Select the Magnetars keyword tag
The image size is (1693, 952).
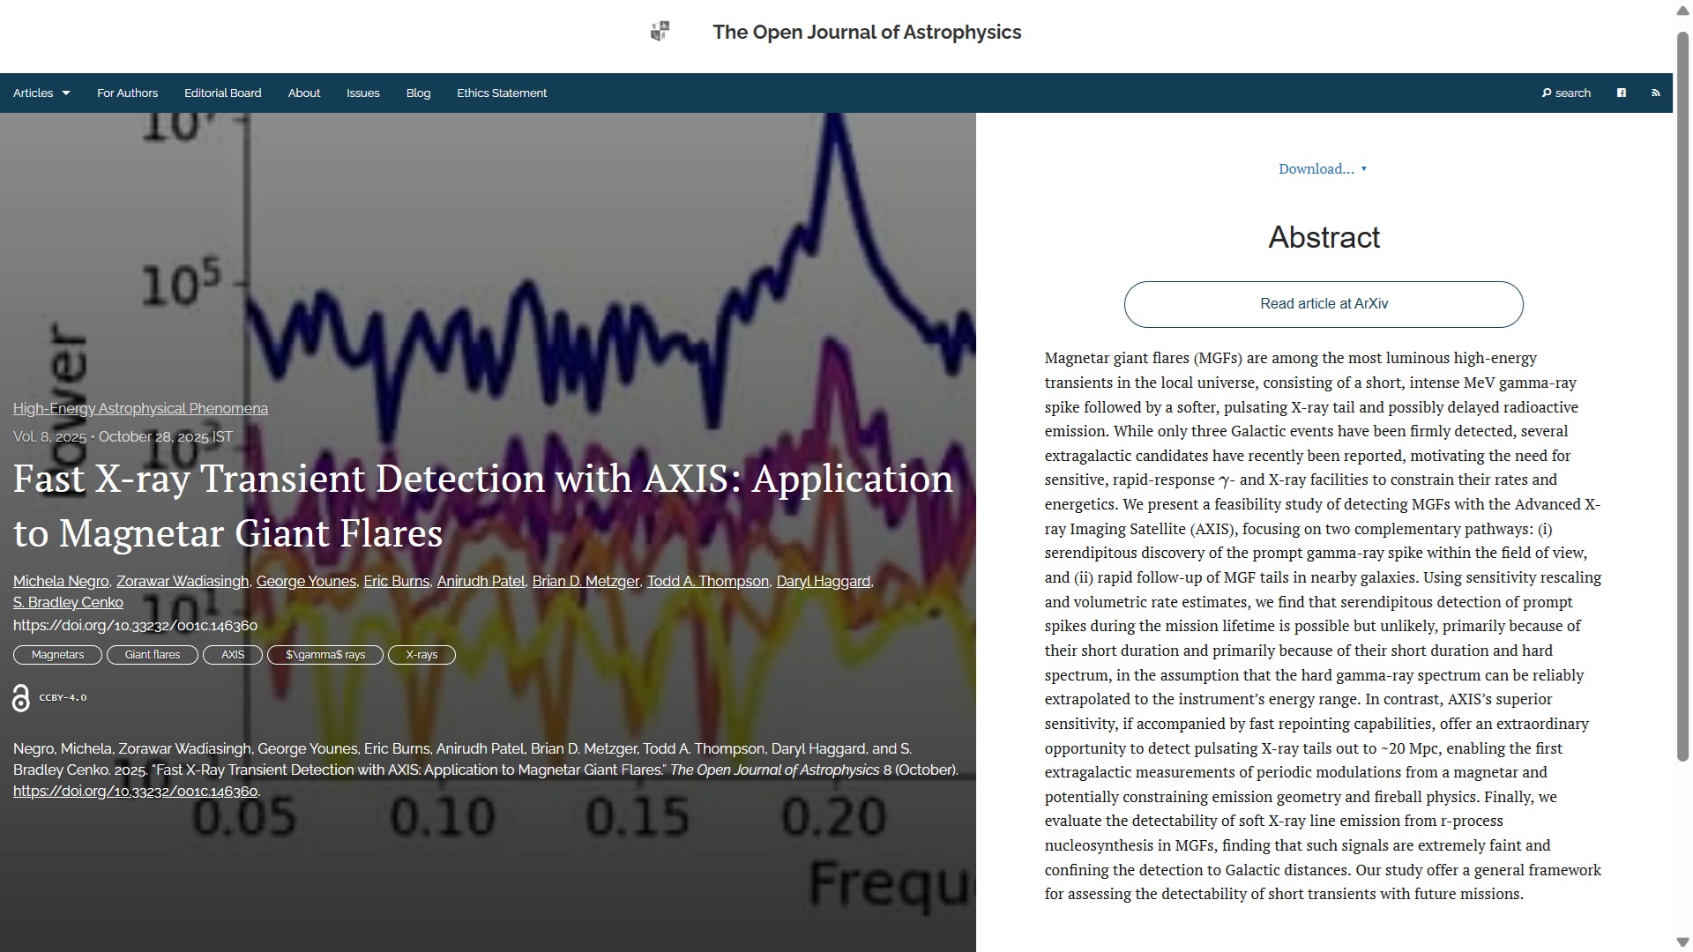57,655
